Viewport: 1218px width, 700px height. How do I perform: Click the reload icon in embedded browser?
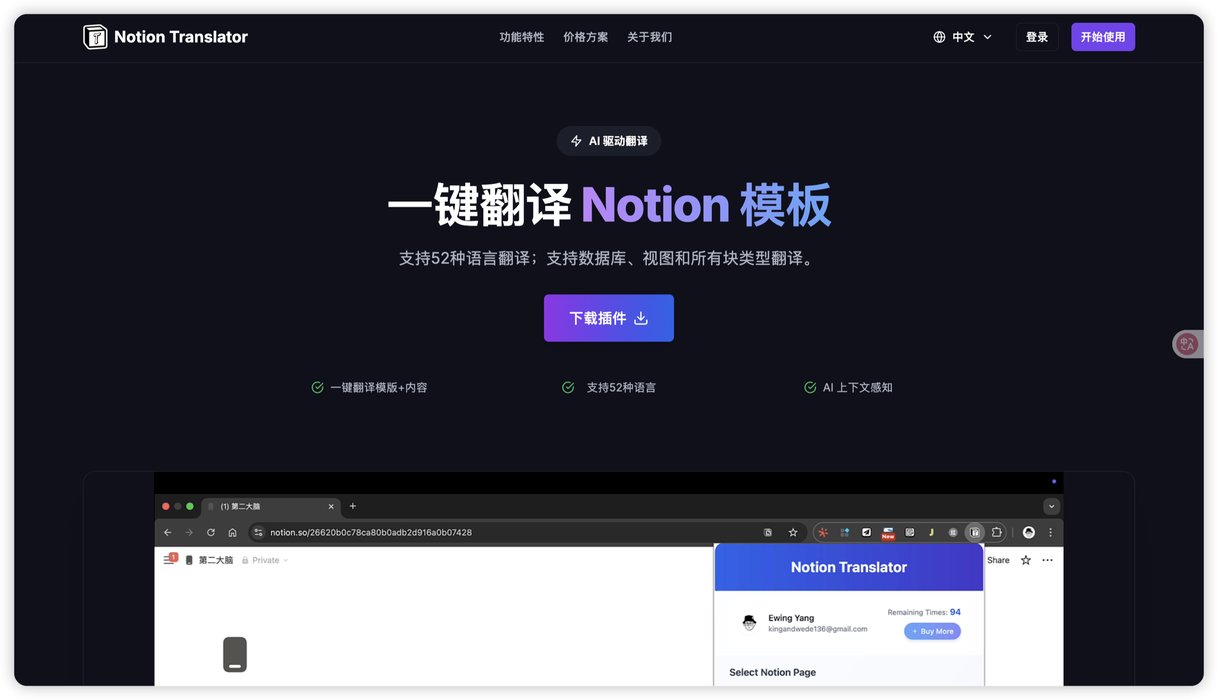point(211,532)
